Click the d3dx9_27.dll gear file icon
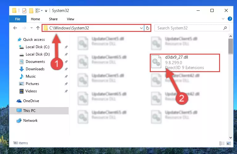 point(156,62)
